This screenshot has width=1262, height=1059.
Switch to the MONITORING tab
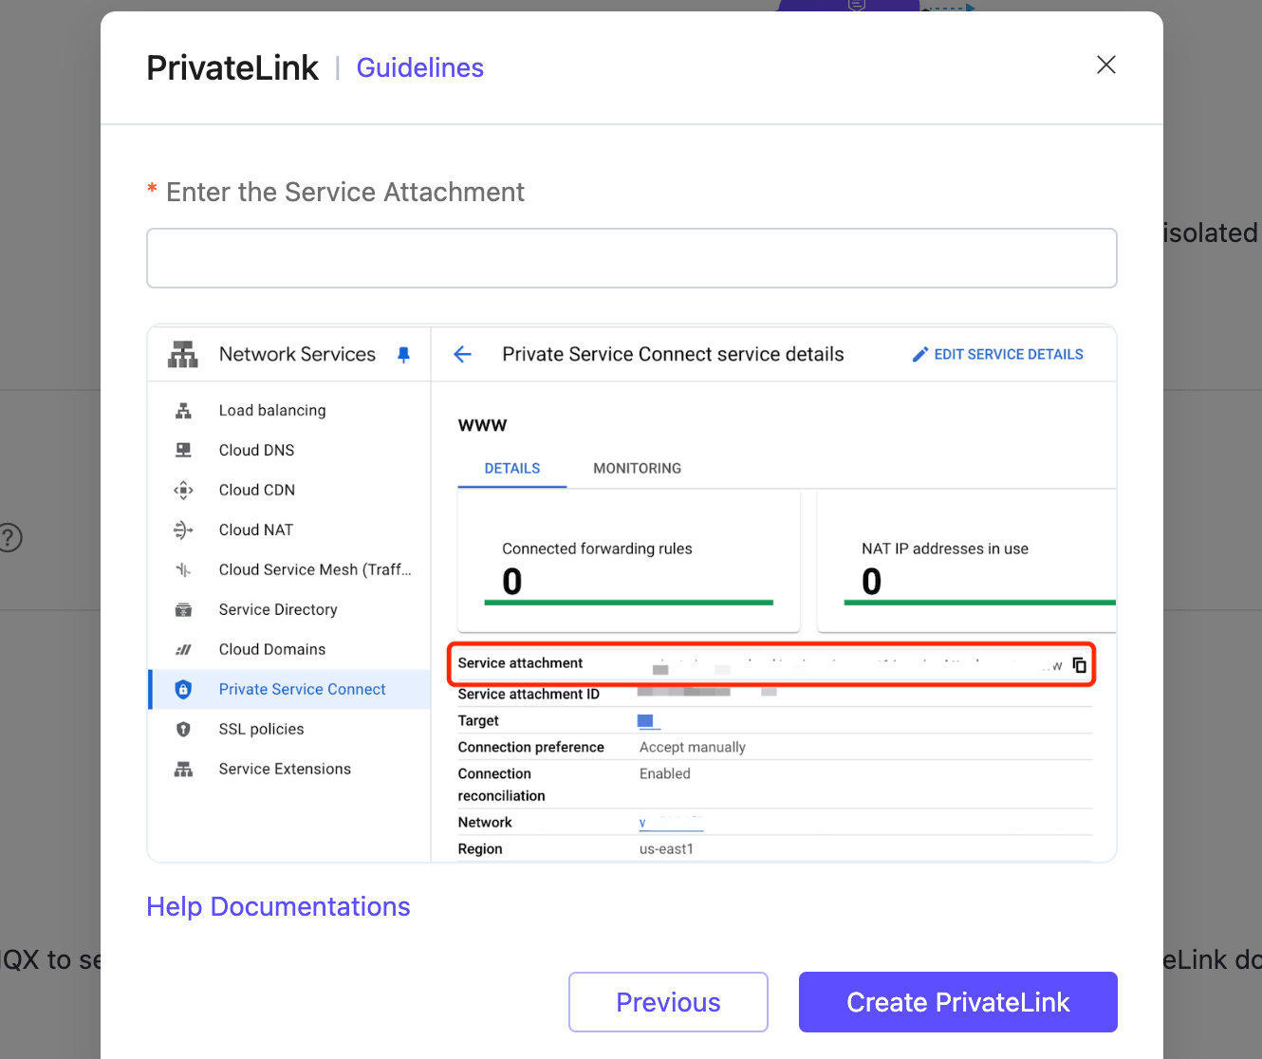click(x=637, y=468)
